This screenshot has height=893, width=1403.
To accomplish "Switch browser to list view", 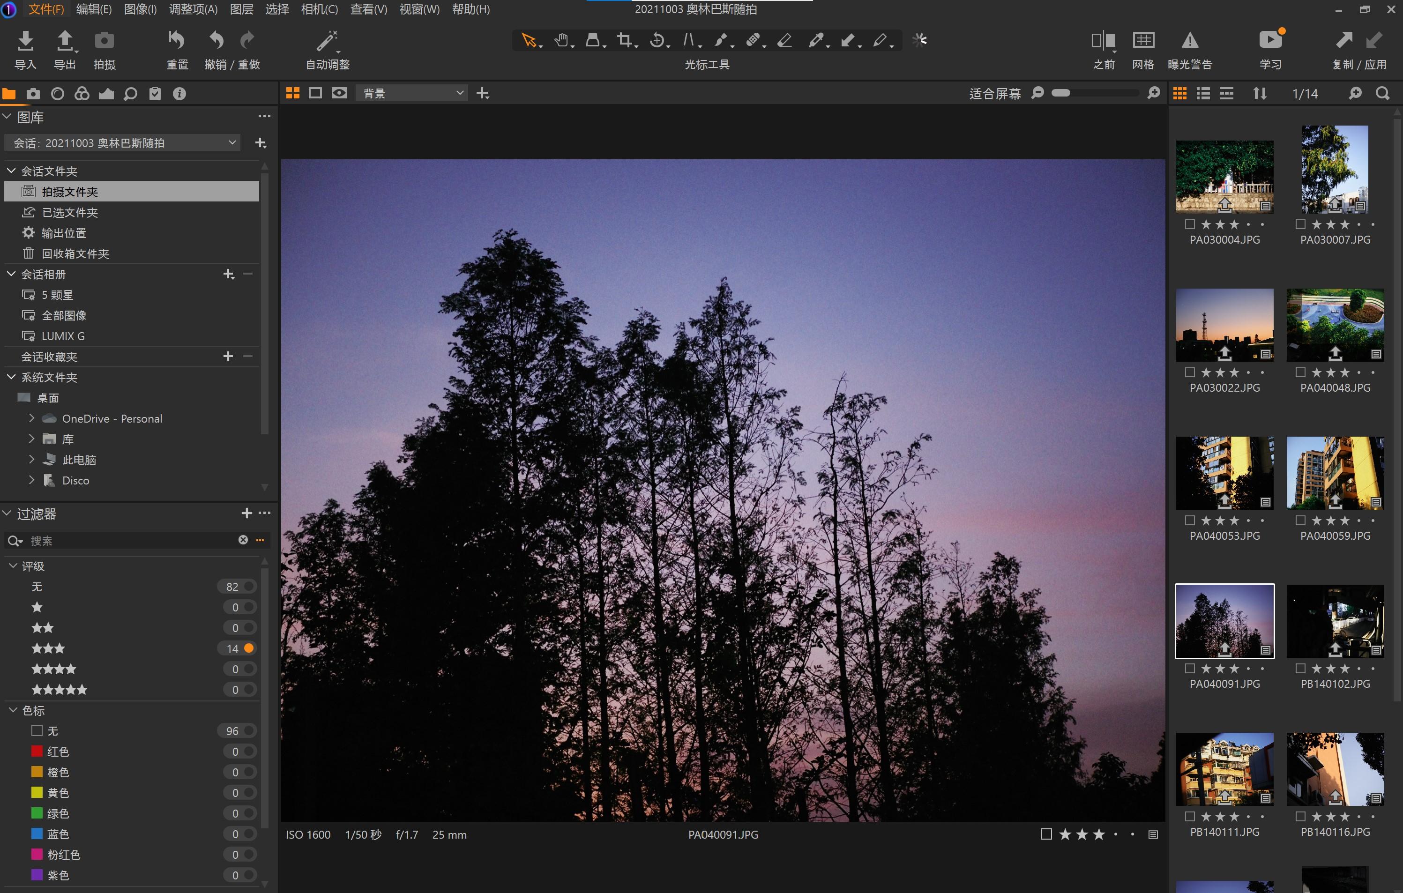I will (x=1203, y=93).
